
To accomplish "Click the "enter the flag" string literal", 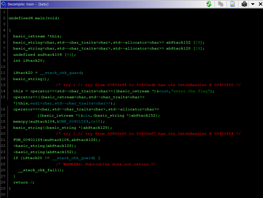I will click(x=191, y=91).
